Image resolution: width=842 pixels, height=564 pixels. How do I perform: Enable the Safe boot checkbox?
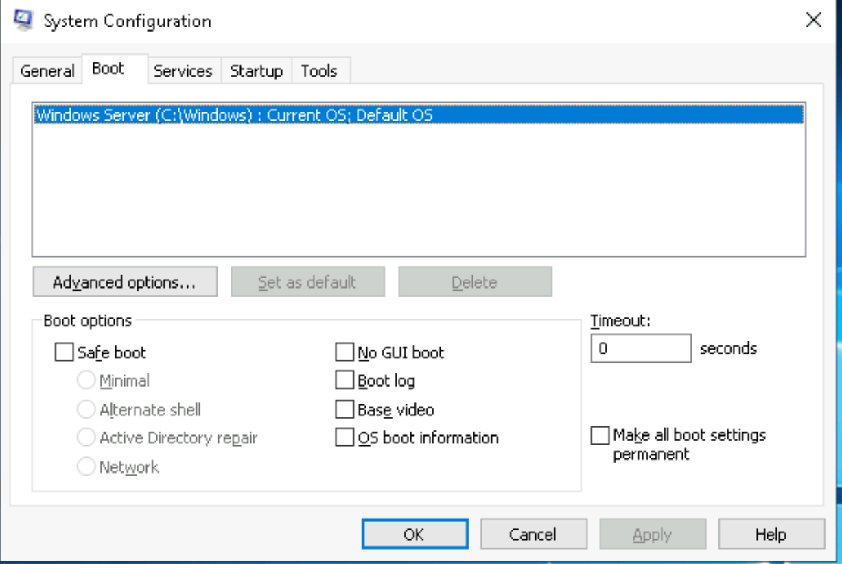64,353
